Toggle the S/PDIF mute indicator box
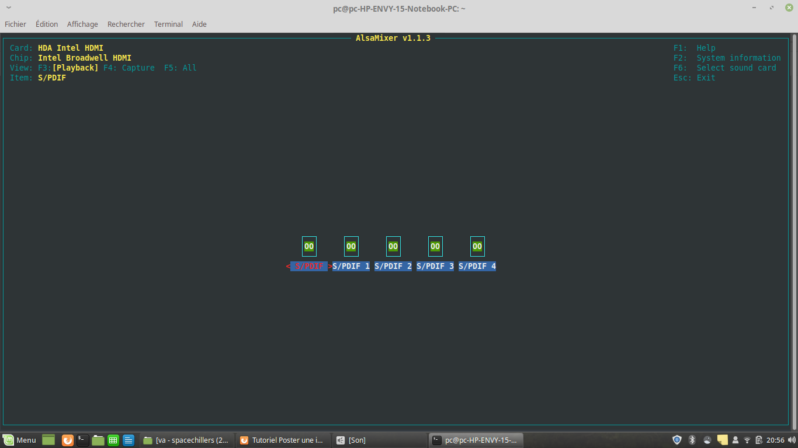The image size is (798, 448). click(309, 246)
